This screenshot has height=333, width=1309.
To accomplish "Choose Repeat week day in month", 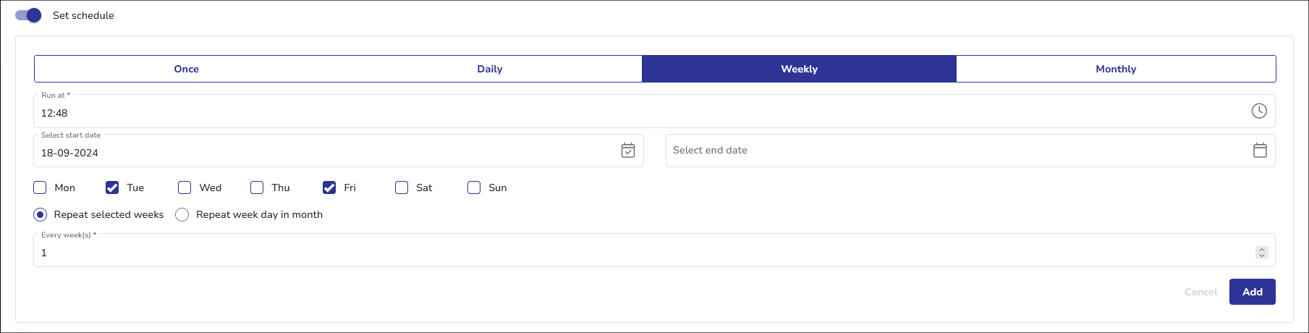I will (182, 214).
